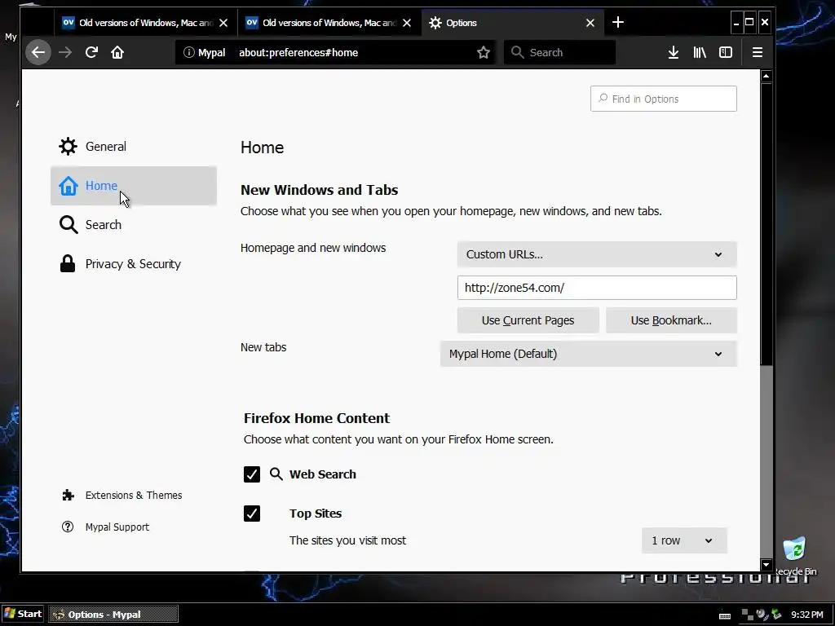
Task: Expand the Mypal Home (Default) new tabs dropdown
Action: tap(589, 354)
